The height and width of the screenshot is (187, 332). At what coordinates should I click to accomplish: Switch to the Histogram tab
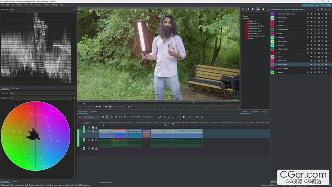point(15,181)
